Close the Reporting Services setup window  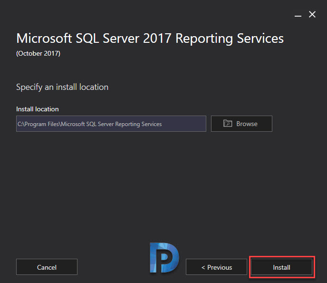point(312,14)
